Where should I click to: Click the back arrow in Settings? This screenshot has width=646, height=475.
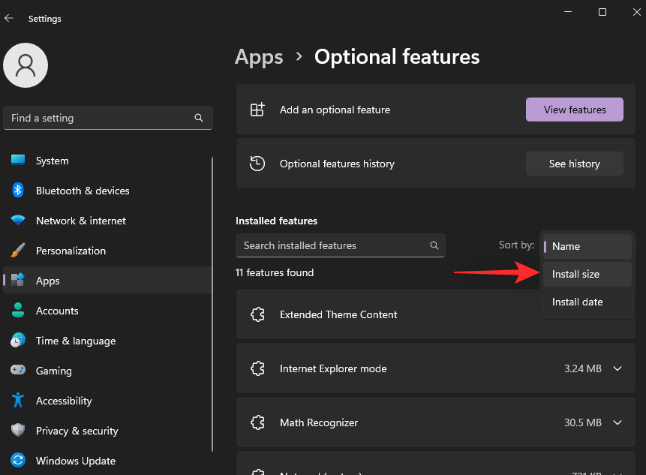(9, 18)
